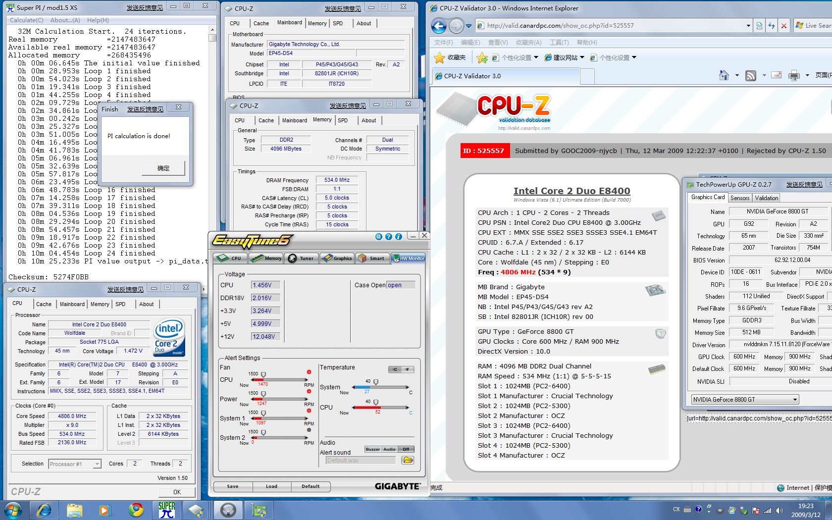The image size is (832, 520).
Task: Go to IE home page icon
Action: pyautogui.click(x=724, y=75)
